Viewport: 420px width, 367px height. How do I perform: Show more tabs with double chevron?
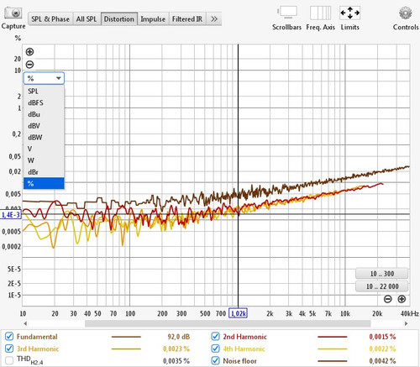(x=214, y=19)
